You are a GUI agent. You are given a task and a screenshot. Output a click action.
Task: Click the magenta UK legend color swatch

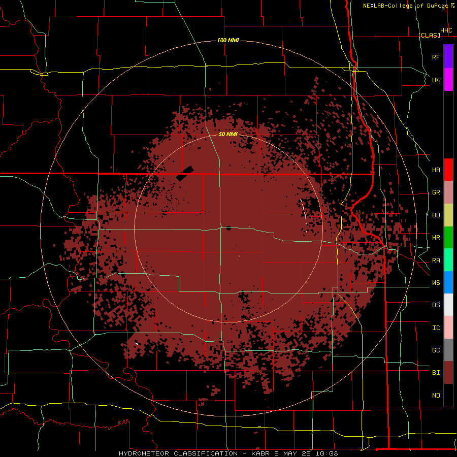(x=448, y=80)
